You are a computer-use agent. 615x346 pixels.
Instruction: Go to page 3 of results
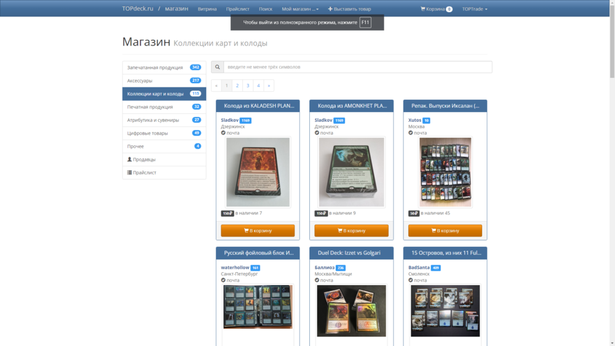(x=248, y=86)
